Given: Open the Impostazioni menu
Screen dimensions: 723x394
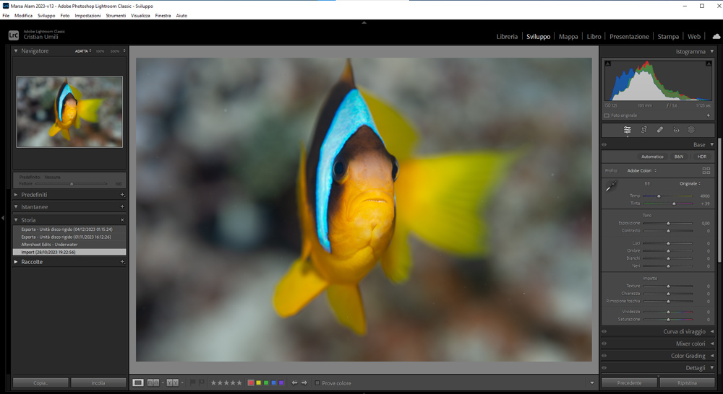Looking at the screenshot, I should (87, 15).
